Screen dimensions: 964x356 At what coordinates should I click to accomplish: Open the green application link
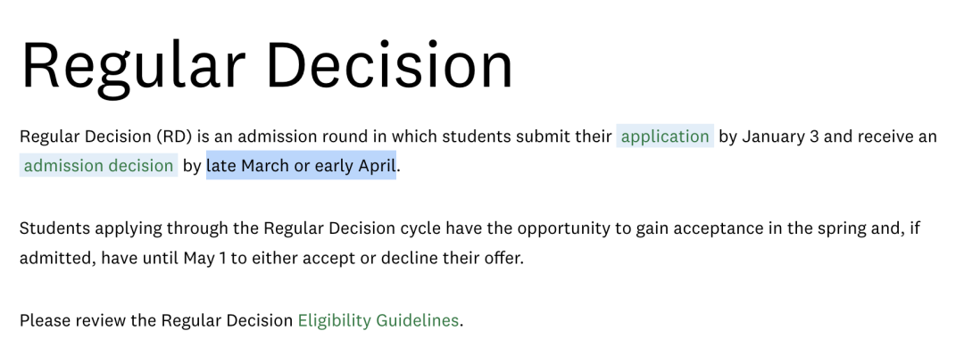pyautogui.click(x=665, y=137)
